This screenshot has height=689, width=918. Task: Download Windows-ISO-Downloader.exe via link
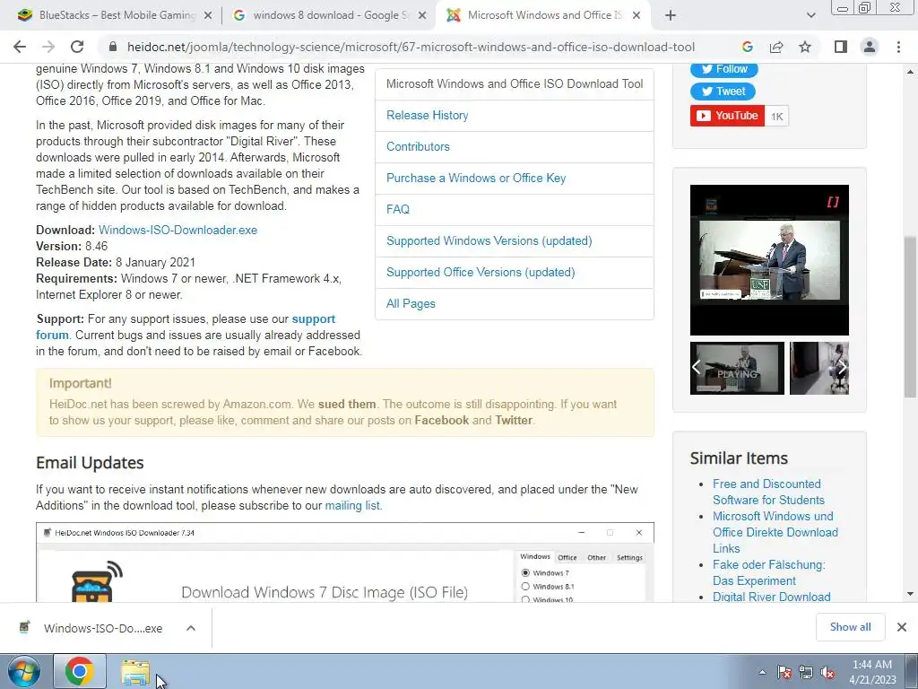178,230
